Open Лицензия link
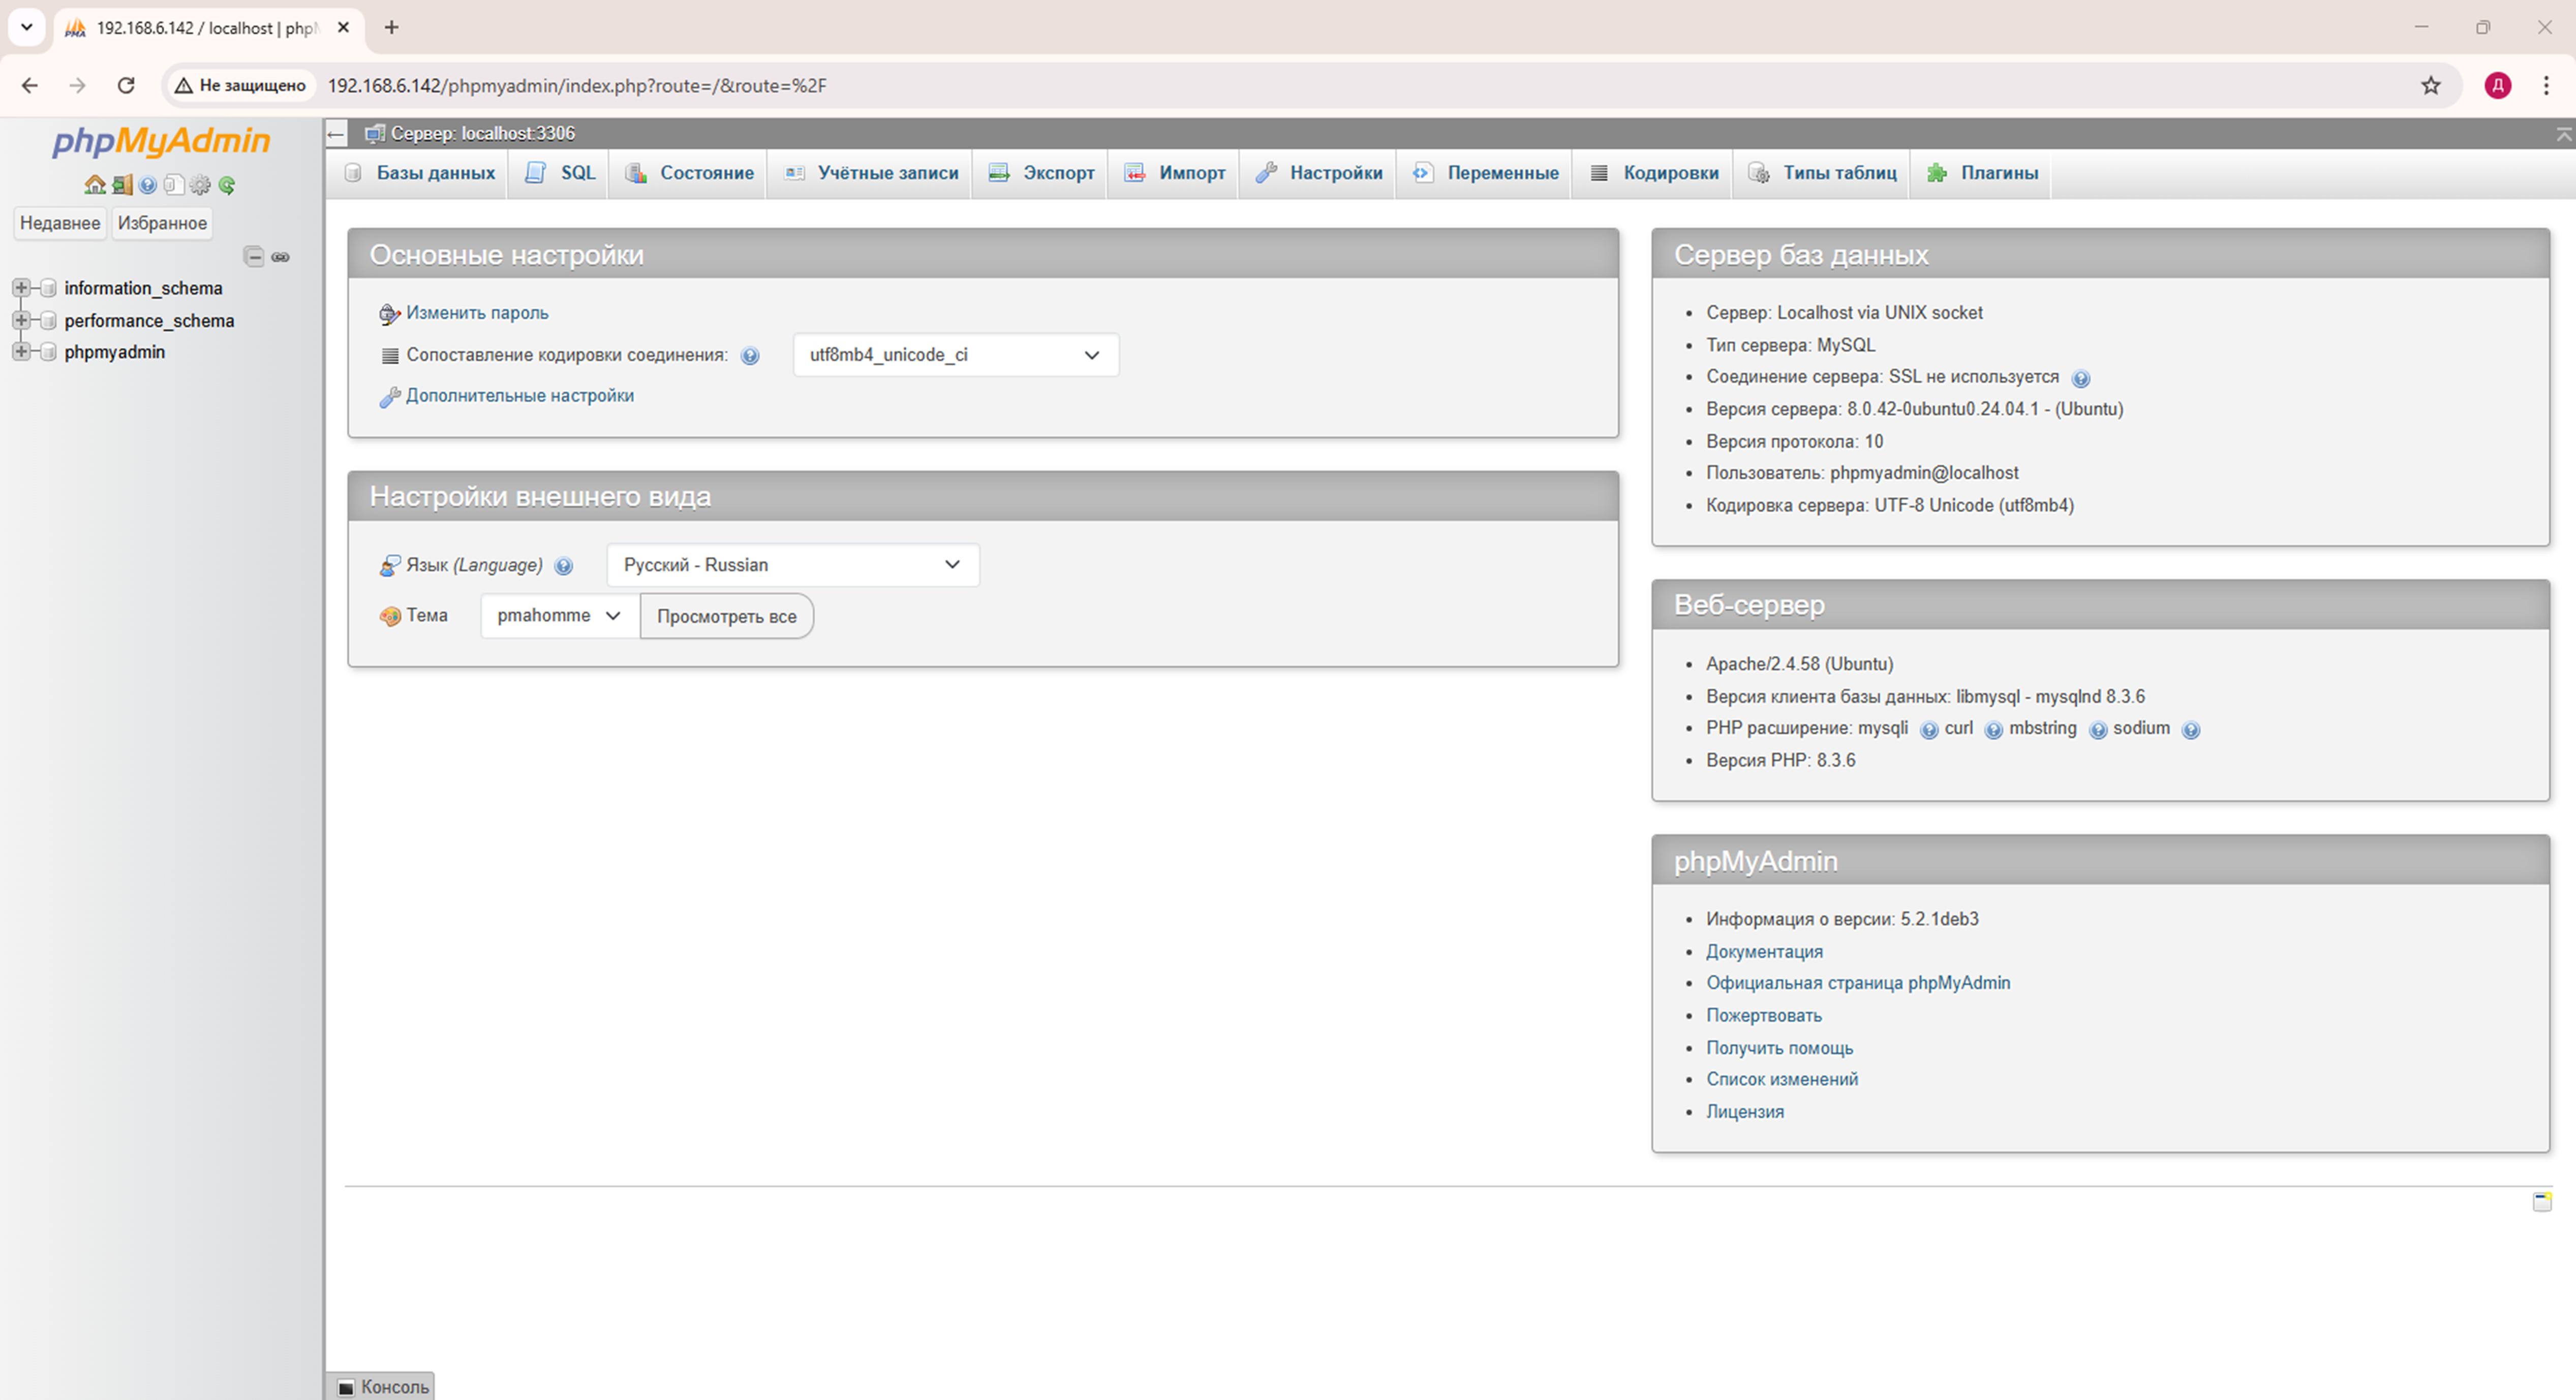The image size is (2576, 1400). coord(1745,1111)
